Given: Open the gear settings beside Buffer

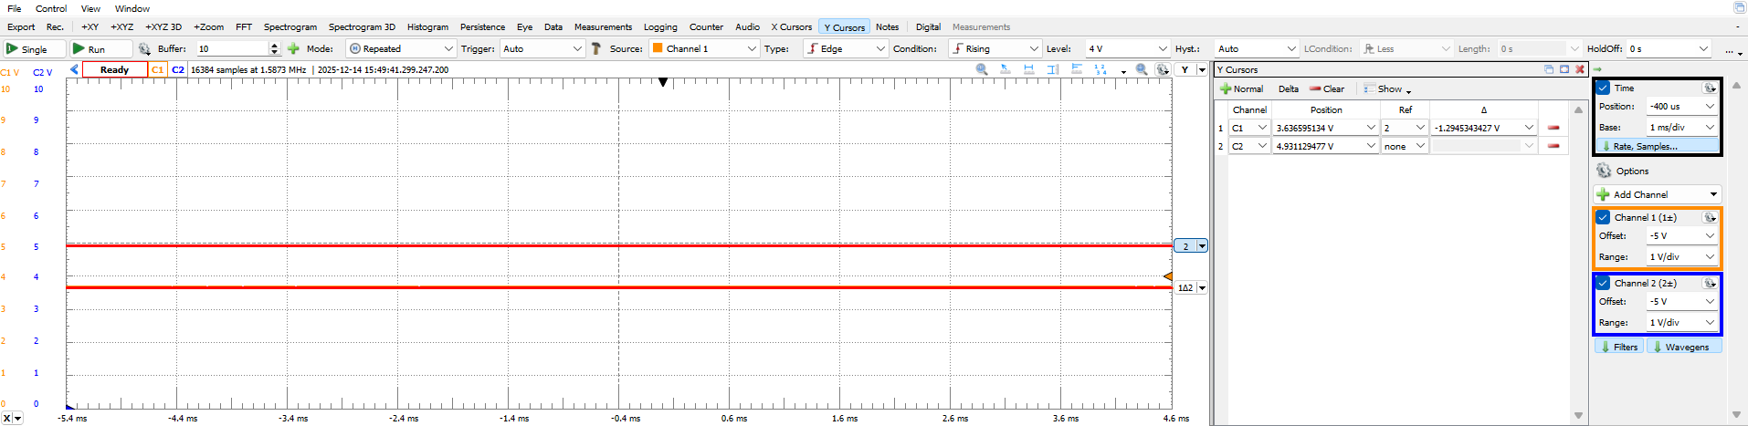Looking at the screenshot, I should click(144, 49).
